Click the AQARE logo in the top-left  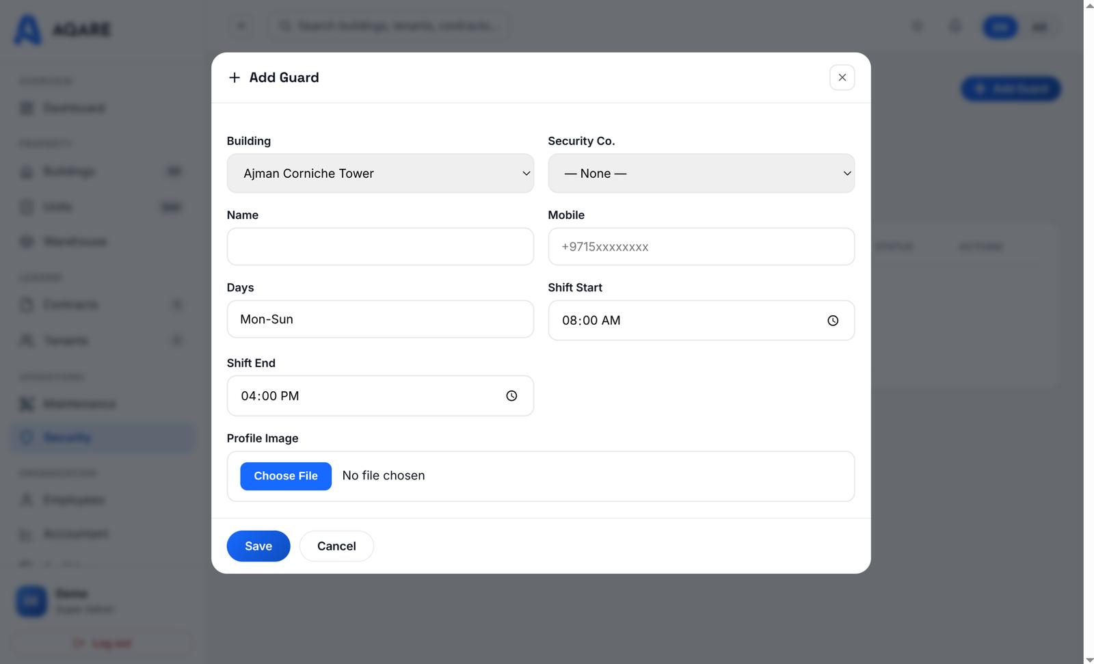tap(62, 29)
